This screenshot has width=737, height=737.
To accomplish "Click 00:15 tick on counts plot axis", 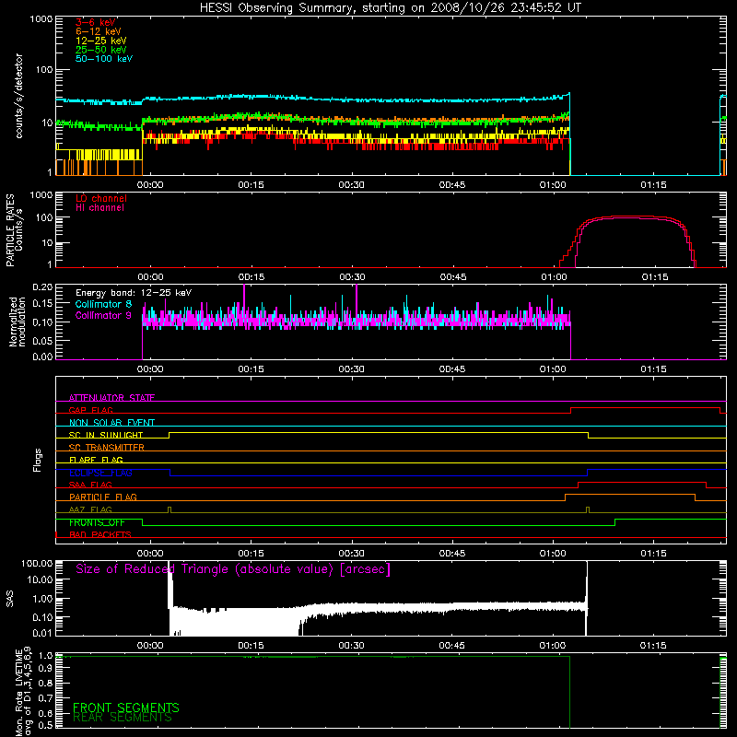I will coord(251,185).
